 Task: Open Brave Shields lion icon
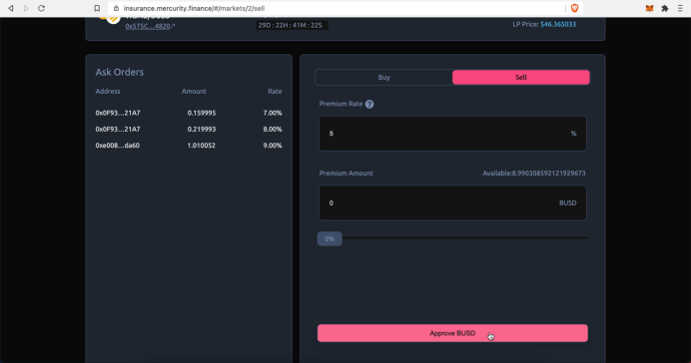tap(574, 8)
